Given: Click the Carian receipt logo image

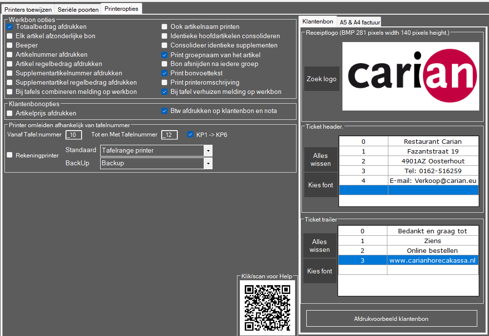Looking at the screenshot, I should point(411,76).
